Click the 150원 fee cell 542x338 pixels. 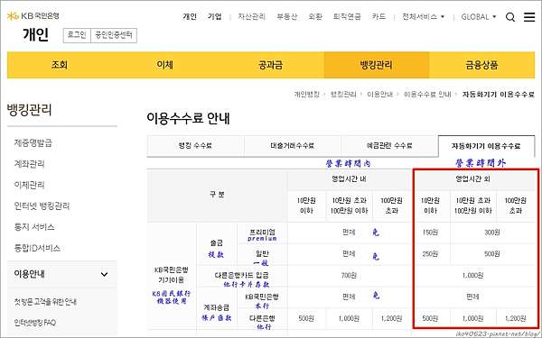click(430, 233)
